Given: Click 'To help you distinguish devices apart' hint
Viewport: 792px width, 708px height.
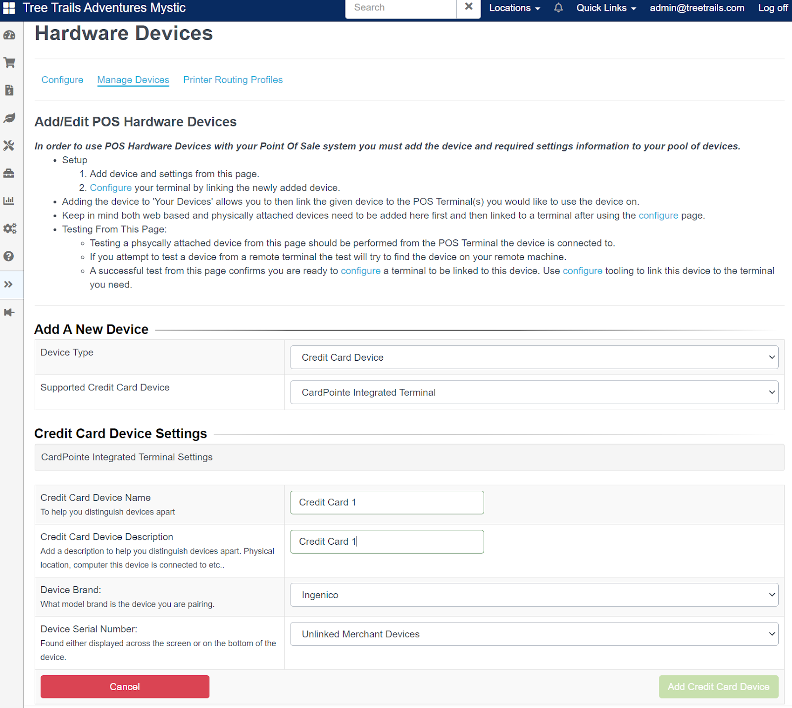Looking at the screenshot, I should [x=108, y=512].
